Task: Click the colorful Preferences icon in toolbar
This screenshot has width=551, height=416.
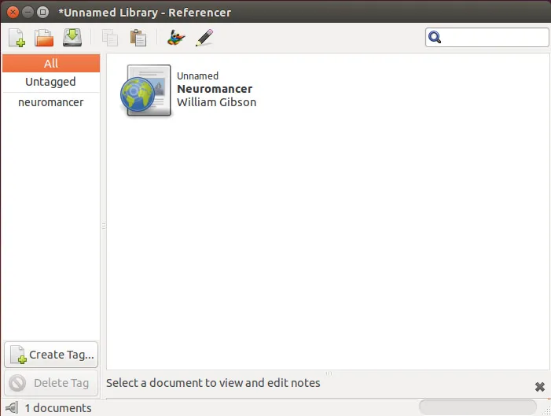Action: 176,37
